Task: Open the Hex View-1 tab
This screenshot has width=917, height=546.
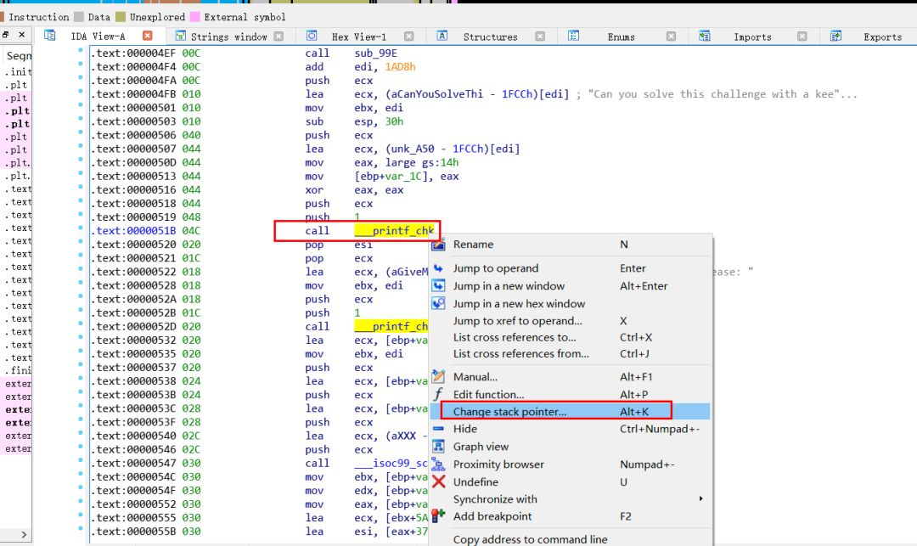Action: [x=357, y=37]
